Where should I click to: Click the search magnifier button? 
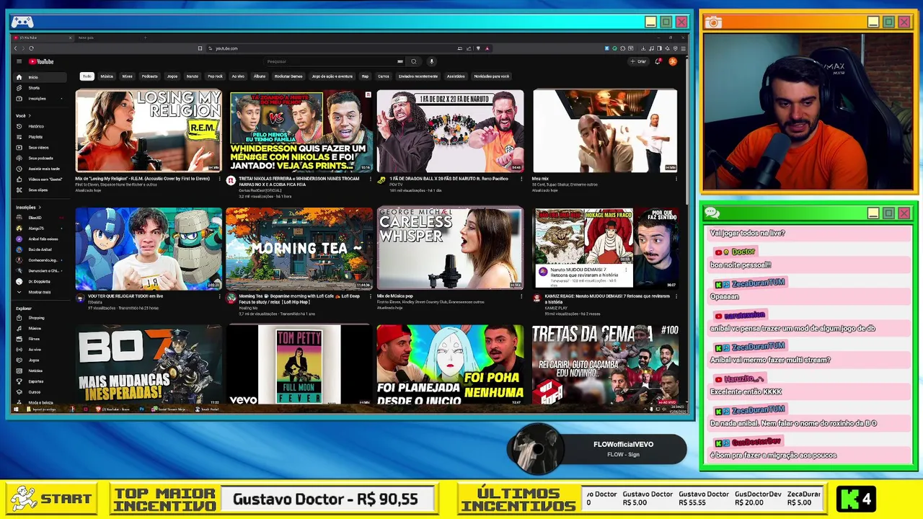coord(413,61)
